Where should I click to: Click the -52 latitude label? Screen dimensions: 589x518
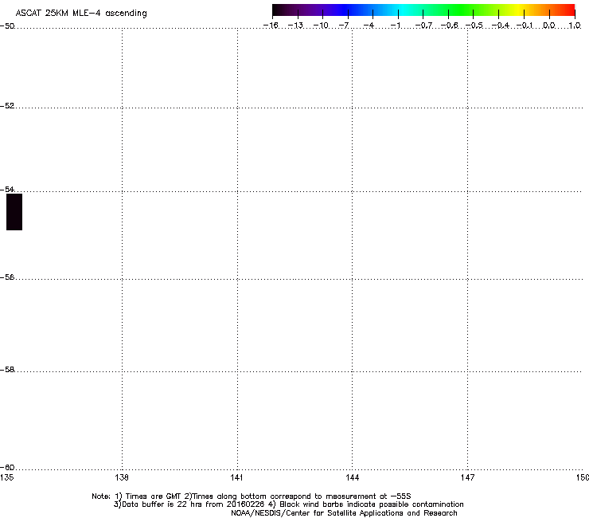coord(7,106)
